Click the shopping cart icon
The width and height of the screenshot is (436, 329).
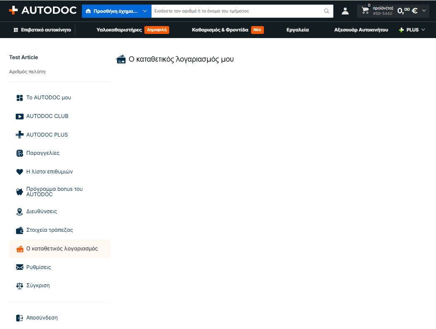pos(365,11)
